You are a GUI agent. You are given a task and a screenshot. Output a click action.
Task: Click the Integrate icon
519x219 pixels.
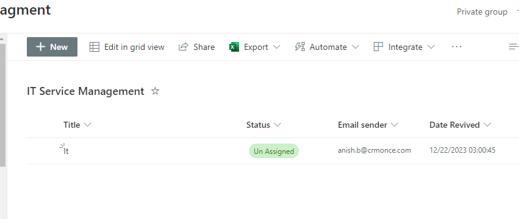click(x=378, y=47)
